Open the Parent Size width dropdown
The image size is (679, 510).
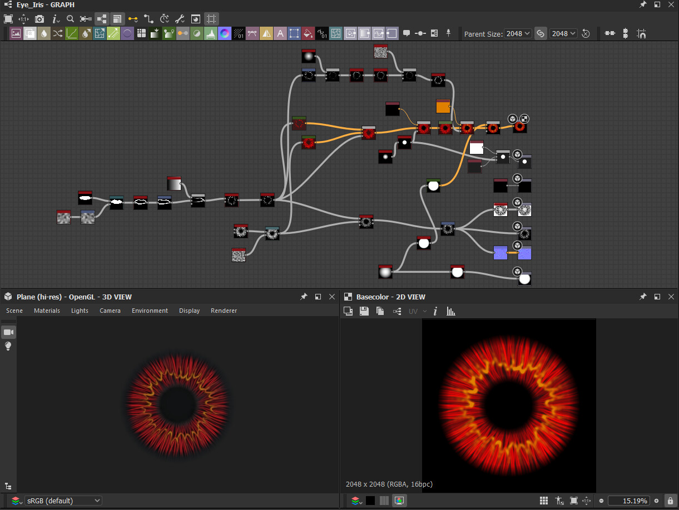[x=518, y=33]
